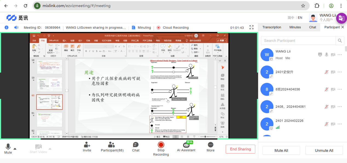Screen dimensions: 347x163
Task: Open the More options menu
Action: click(x=210, y=145)
